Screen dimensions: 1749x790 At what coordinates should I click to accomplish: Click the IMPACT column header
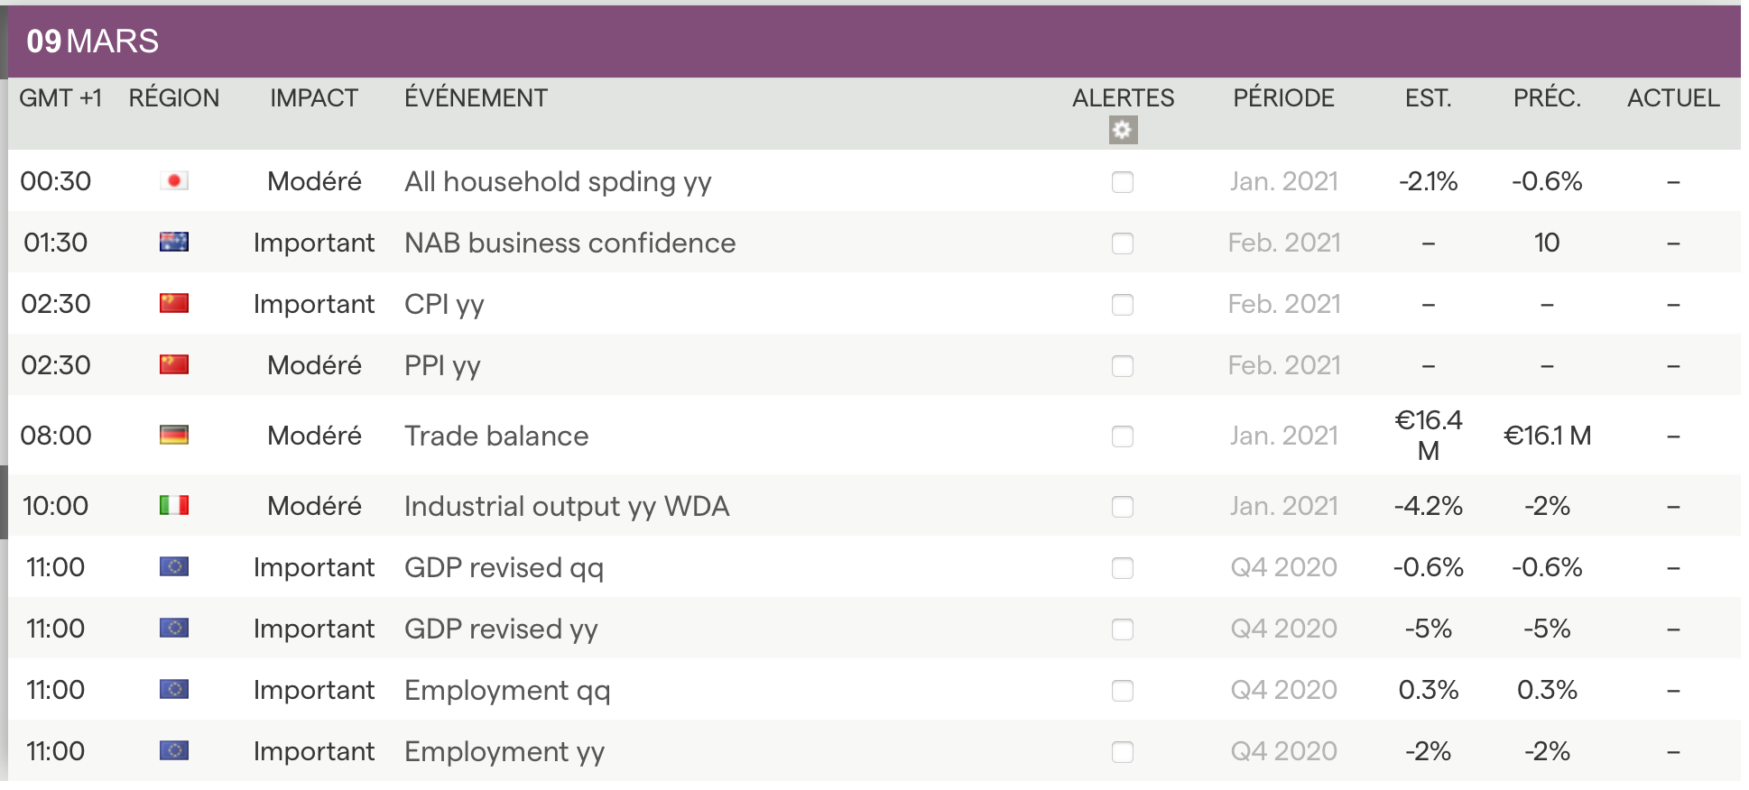314,98
